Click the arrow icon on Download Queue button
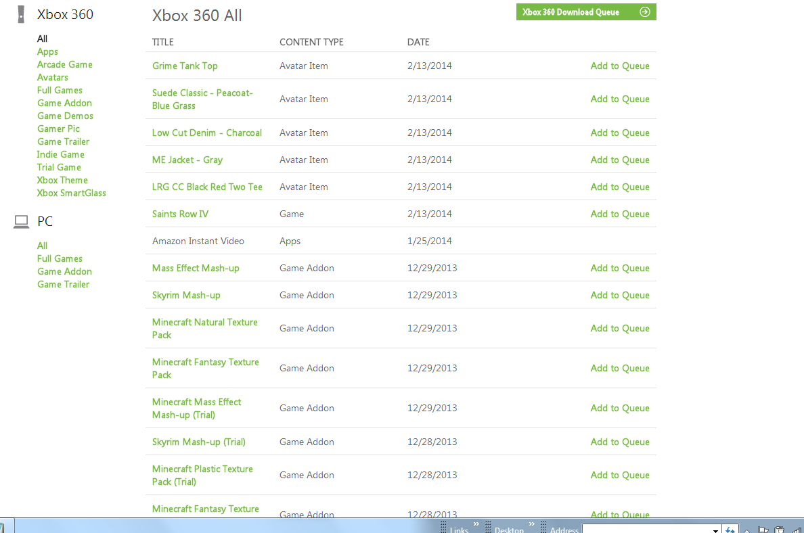804x533 pixels. (x=645, y=11)
